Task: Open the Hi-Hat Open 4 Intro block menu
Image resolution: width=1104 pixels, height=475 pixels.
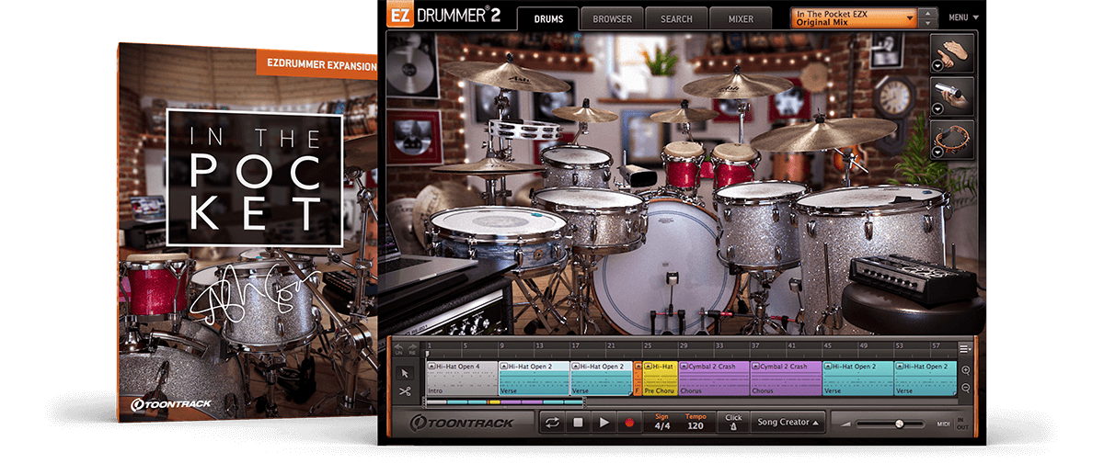Action: coord(431,367)
